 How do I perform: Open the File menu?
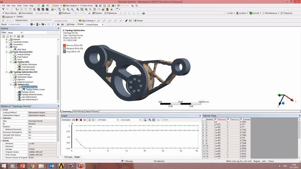pyautogui.click(x=3, y=6)
